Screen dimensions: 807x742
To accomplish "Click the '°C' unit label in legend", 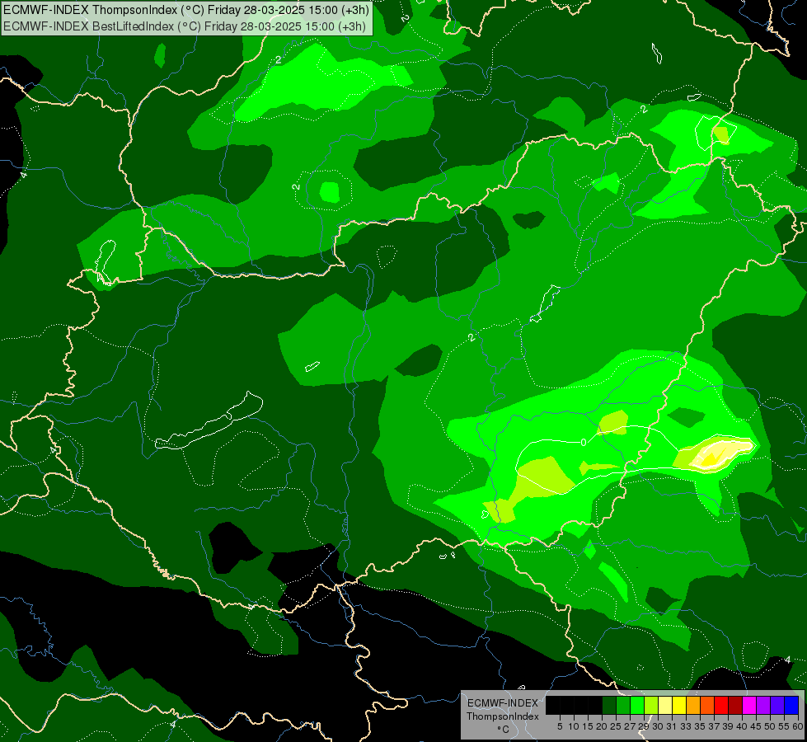I will pos(504,730).
